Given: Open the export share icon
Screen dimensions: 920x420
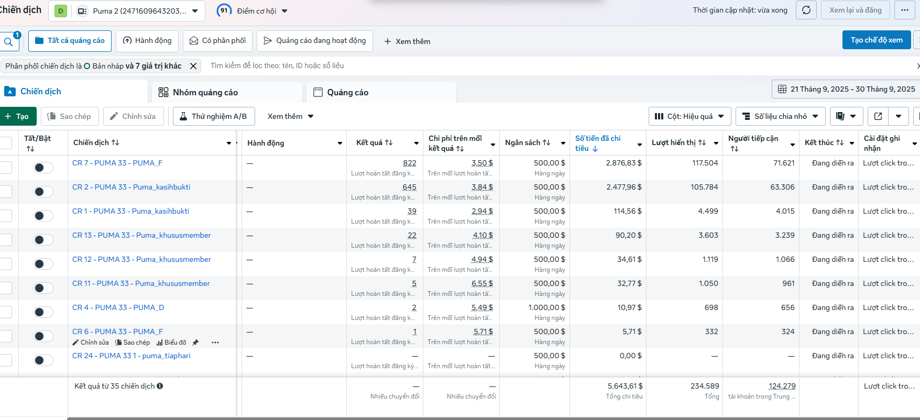Looking at the screenshot, I should click(x=878, y=116).
